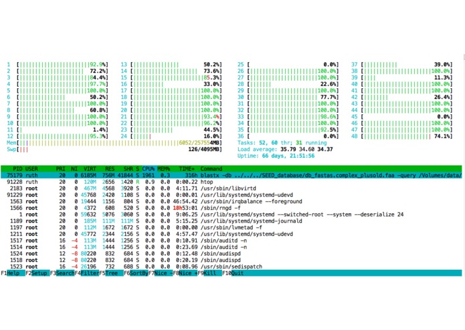This screenshot has width=465, height=330.
Task: Click CPU 13 meter showing 50.2%
Action: click(x=171, y=64)
